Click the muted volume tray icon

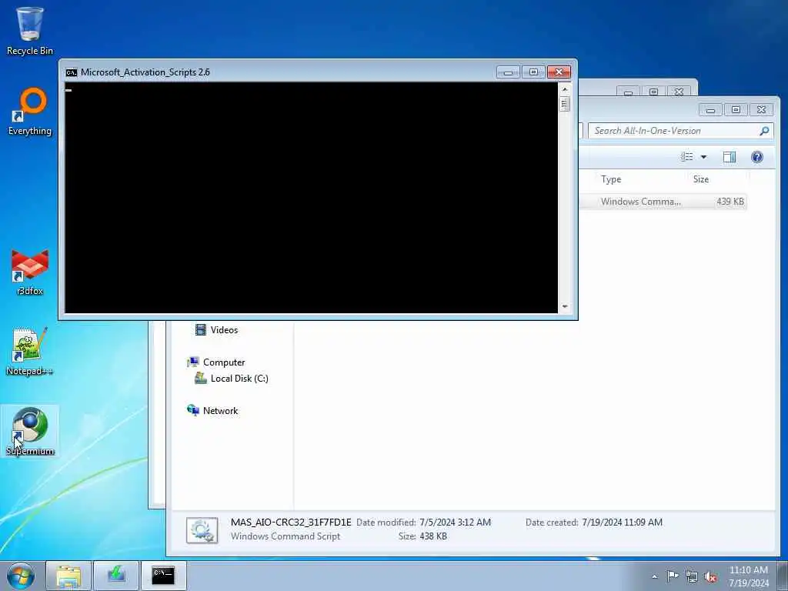click(x=710, y=577)
